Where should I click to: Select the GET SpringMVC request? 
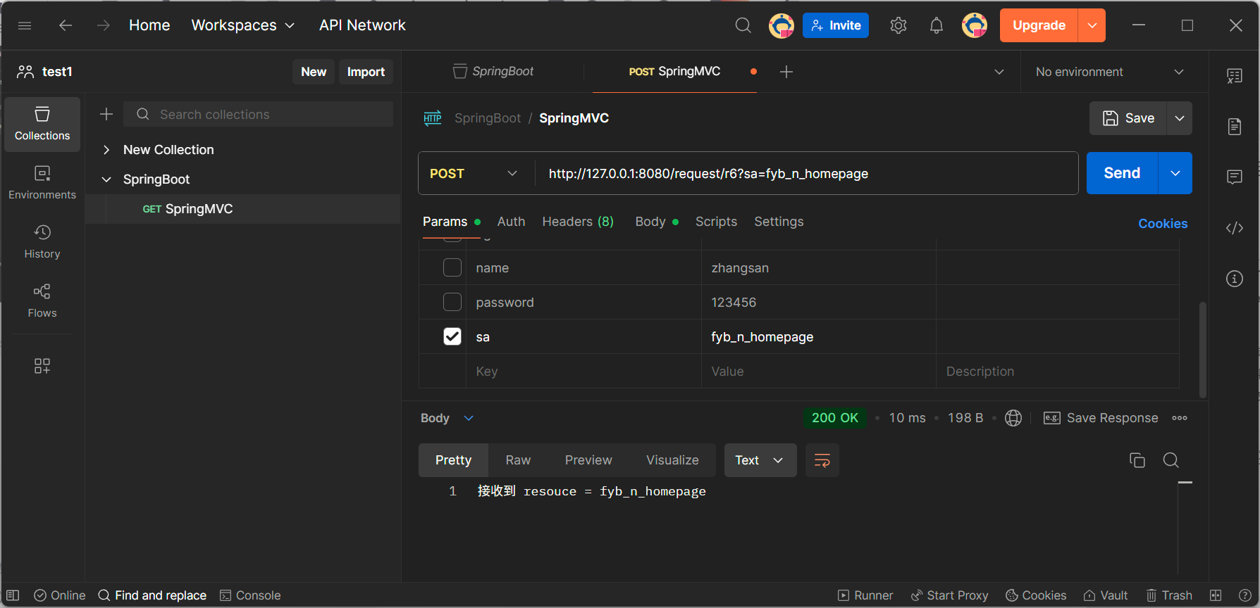[242, 209]
